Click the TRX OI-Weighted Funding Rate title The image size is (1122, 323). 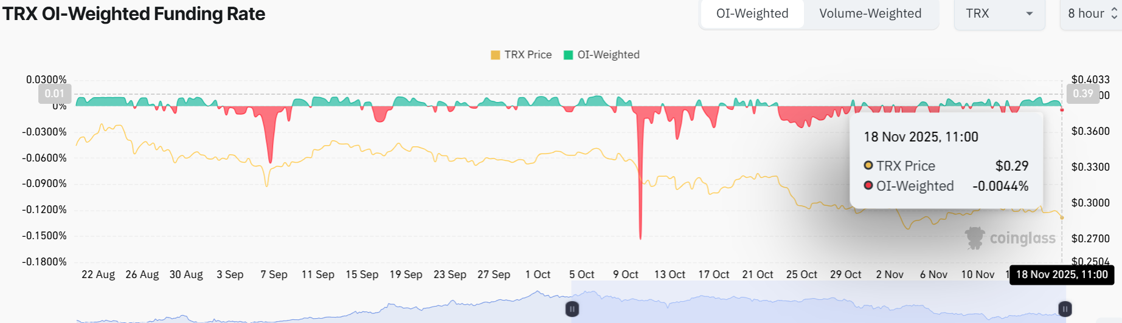click(134, 13)
